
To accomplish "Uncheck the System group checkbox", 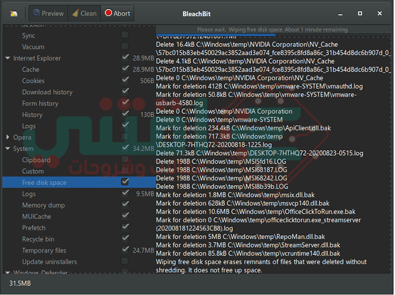I will click(x=125, y=148).
